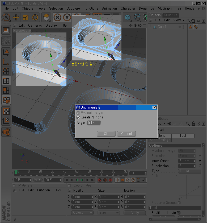Toggle the Materials panel checkbox
The image size is (207, 223).
tap(14, 185)
